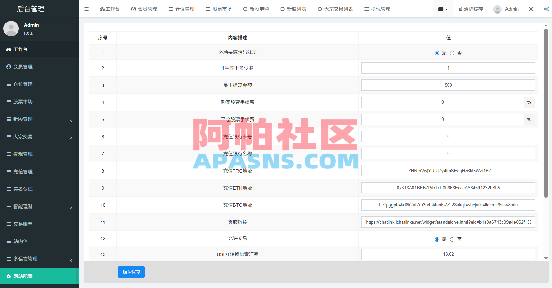Expand the 大宗交易 sidebar submenu

(39, 137)
